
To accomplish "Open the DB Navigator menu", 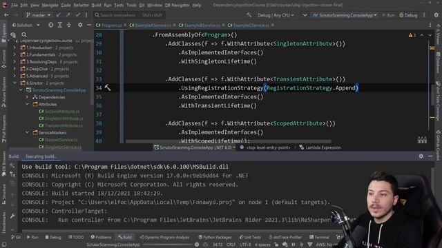I will [177, 5].
